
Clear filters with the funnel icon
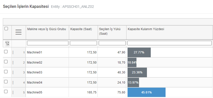(x=7, y=44)
